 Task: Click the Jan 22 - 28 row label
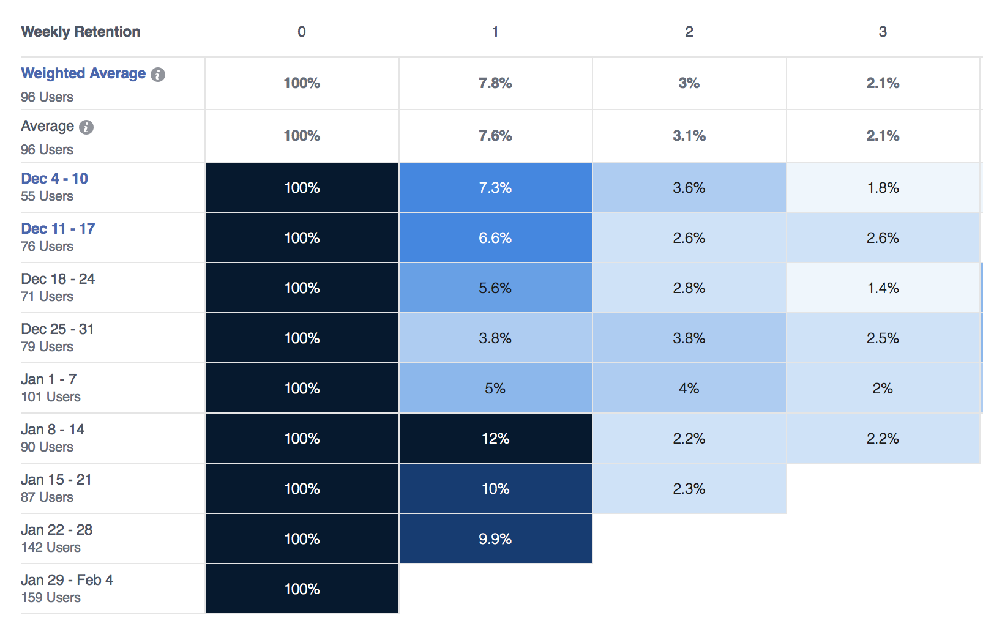57,530
